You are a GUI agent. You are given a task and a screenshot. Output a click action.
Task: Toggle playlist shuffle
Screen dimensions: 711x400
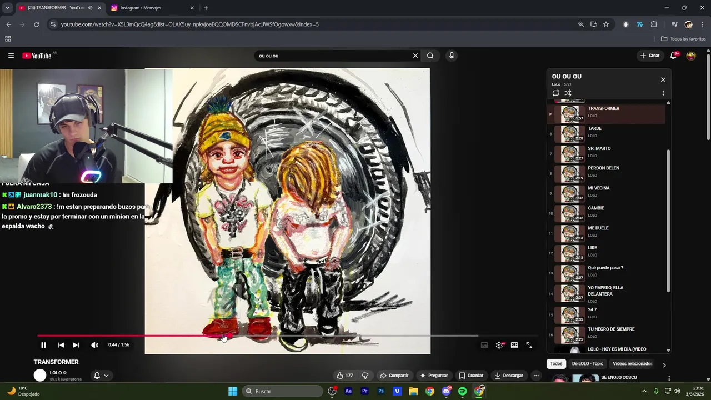tap(568, 93)
